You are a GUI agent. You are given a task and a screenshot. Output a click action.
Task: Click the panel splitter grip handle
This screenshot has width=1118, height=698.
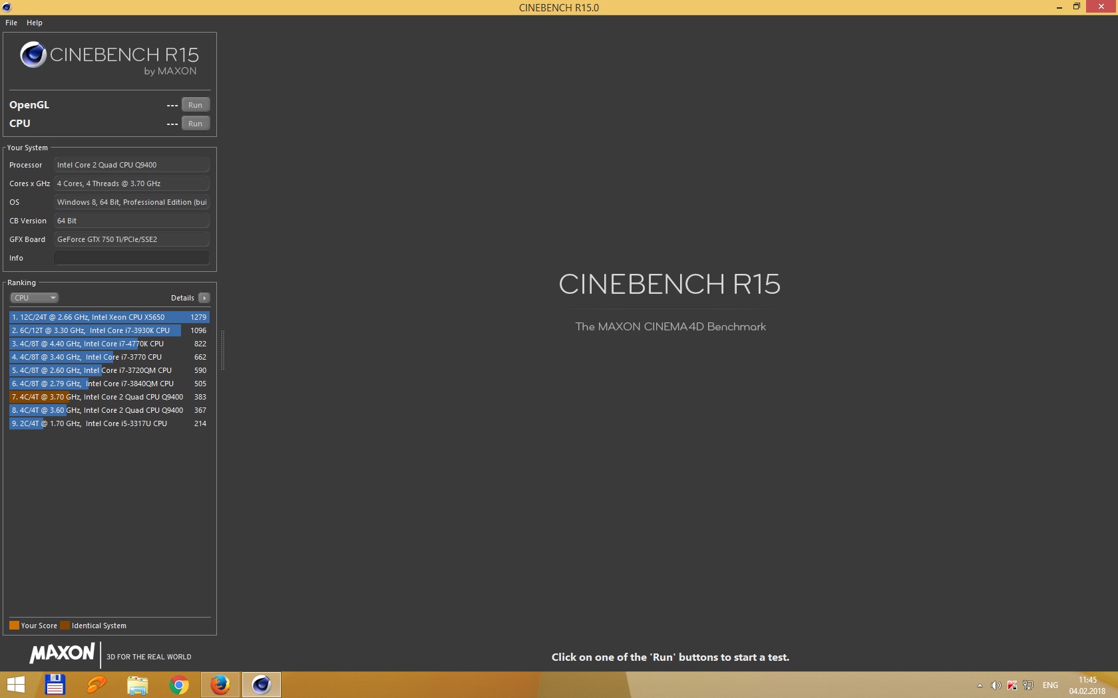coord(222,350)
